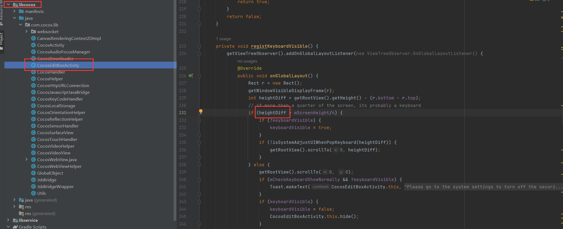
Task: Fold the registKeyboardVisible method at line 223
Action: tap(199, 46)
